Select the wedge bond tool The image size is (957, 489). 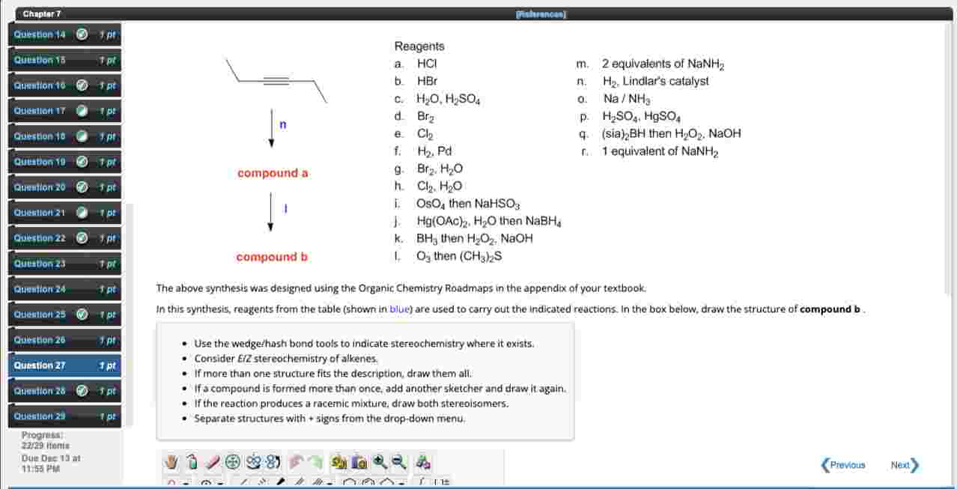coord(281,484)
